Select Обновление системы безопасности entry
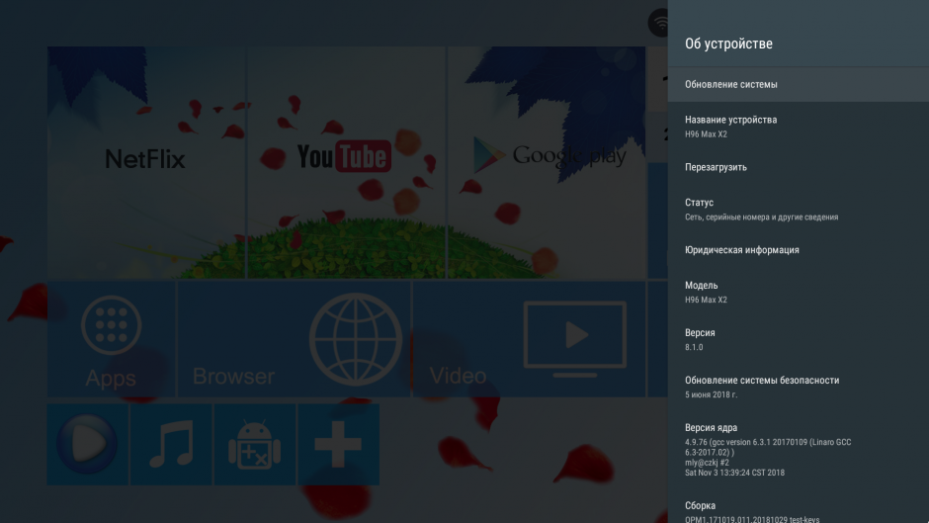The width and height of the screenshot is (929, 523). pyautogui.click(x=799, y=387)
